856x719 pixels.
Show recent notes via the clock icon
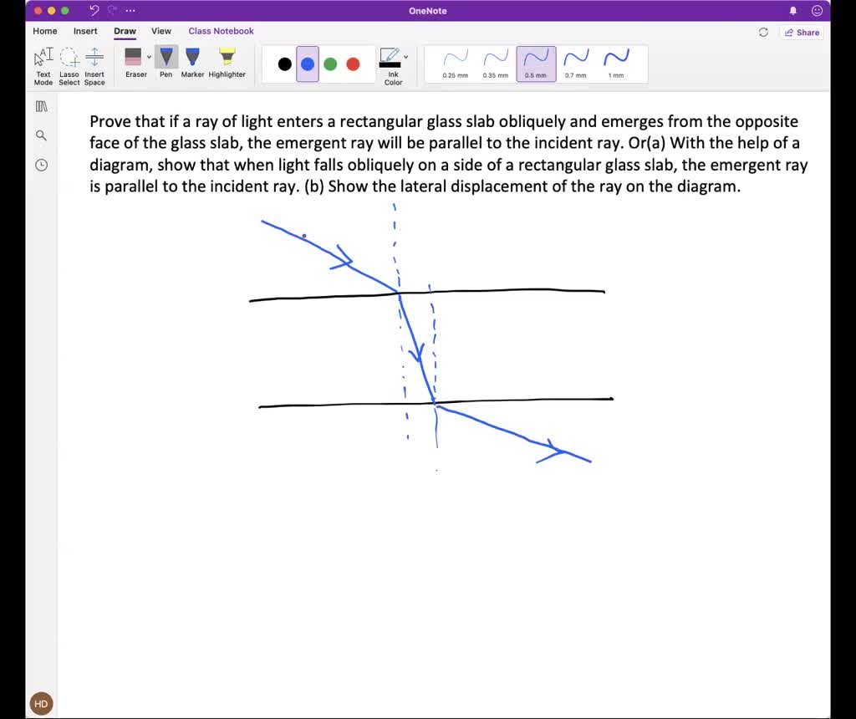[41, 165]
